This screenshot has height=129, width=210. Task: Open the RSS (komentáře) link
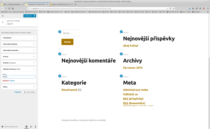click(134, 103)
